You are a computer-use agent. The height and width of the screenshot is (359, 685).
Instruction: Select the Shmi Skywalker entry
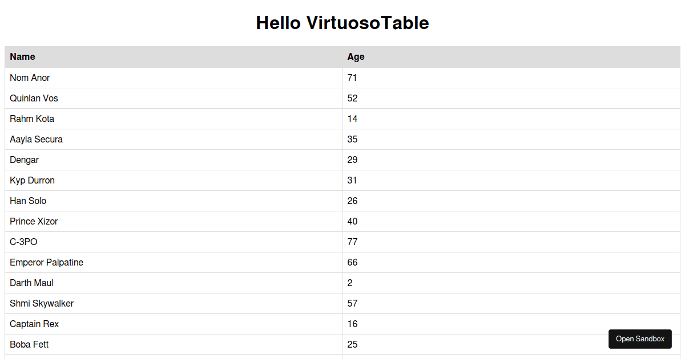click(x=41, y=303)
